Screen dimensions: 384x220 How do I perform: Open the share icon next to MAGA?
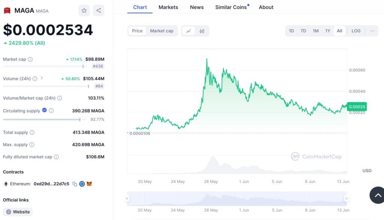98,11
